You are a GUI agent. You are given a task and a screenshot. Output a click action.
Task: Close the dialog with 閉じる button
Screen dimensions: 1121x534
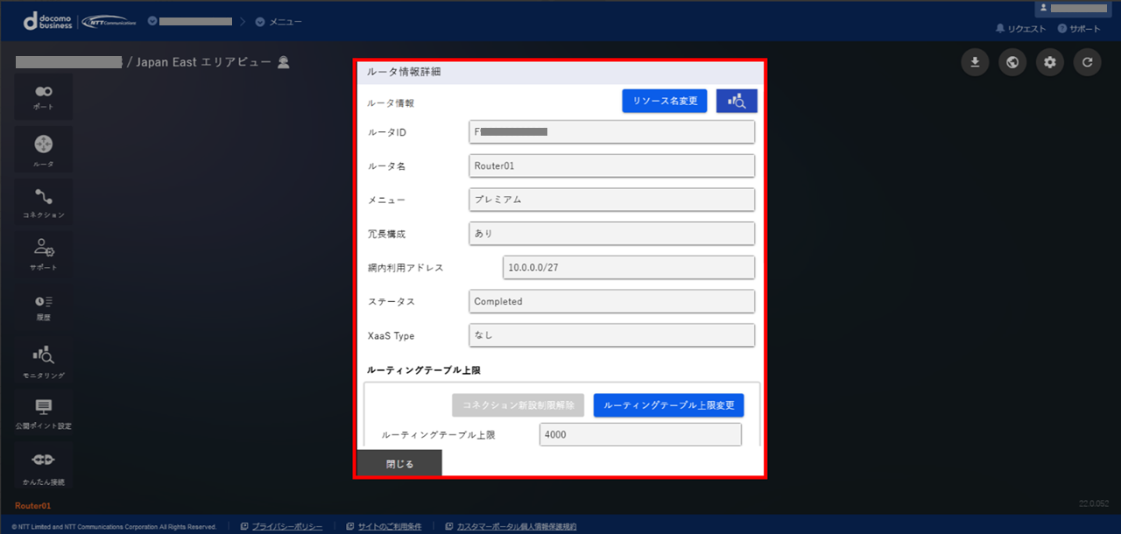(399, 463)
